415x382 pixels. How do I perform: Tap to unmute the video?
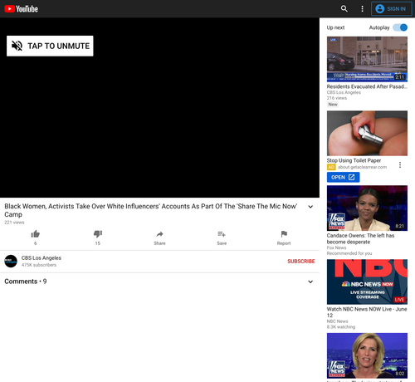click(x=50, y=46)
